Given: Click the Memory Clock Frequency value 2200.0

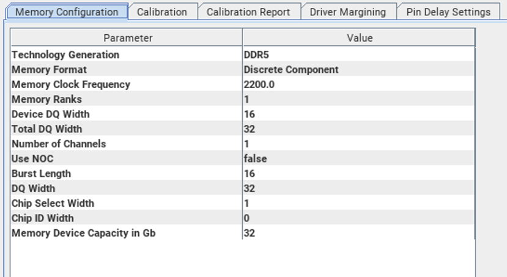Looking at the screenshot, I should coord(259,84).
